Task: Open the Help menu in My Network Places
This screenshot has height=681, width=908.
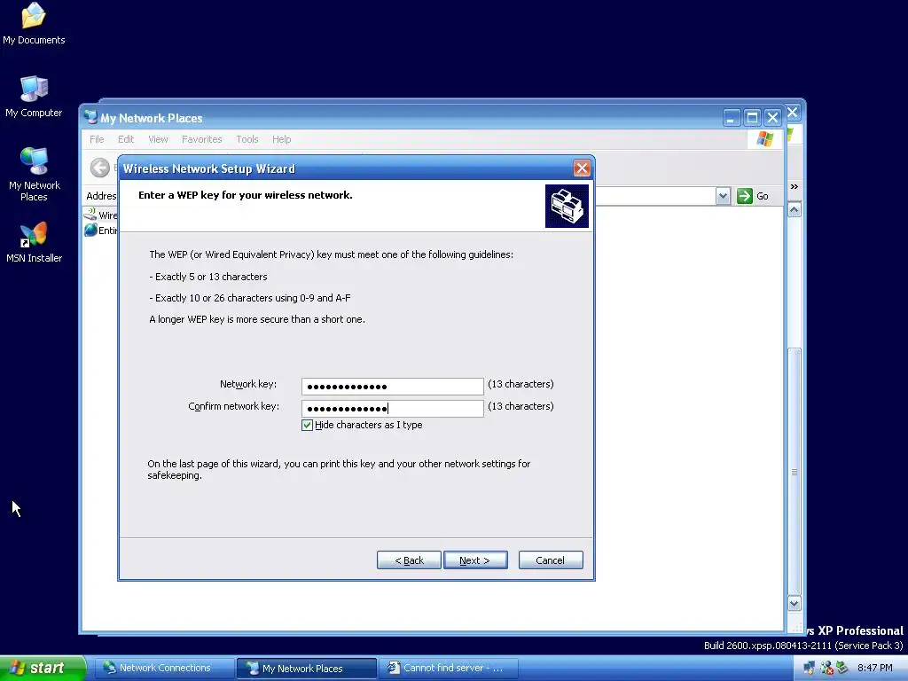Action: [x=281, y=139]
